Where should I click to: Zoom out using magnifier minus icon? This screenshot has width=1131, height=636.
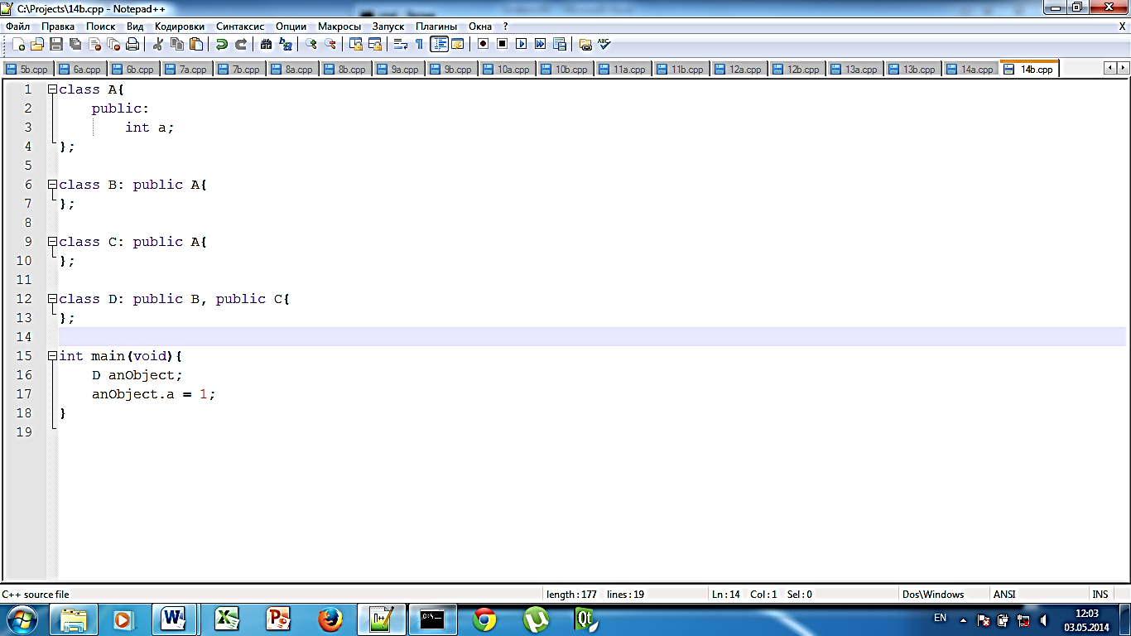(330, 44)
